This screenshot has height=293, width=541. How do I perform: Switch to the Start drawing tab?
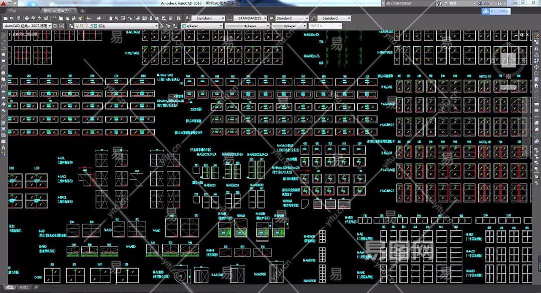pos(13,10)
